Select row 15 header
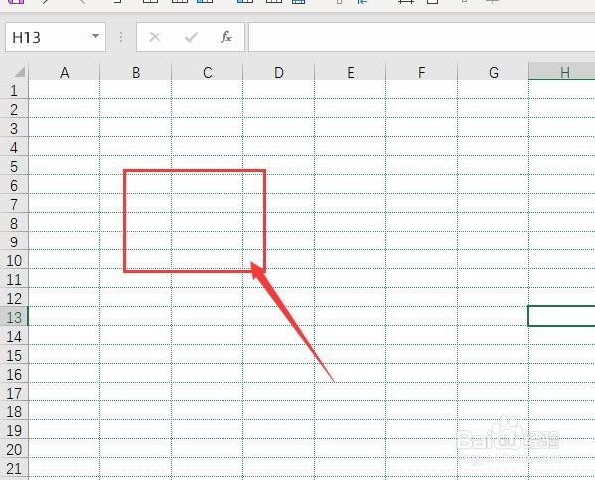 tap(14, 355)
